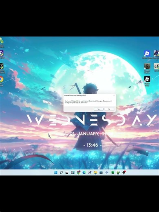Open the pen/notepad app on taskbar
This screenshot has width=159, height=212.
(90, 172)
